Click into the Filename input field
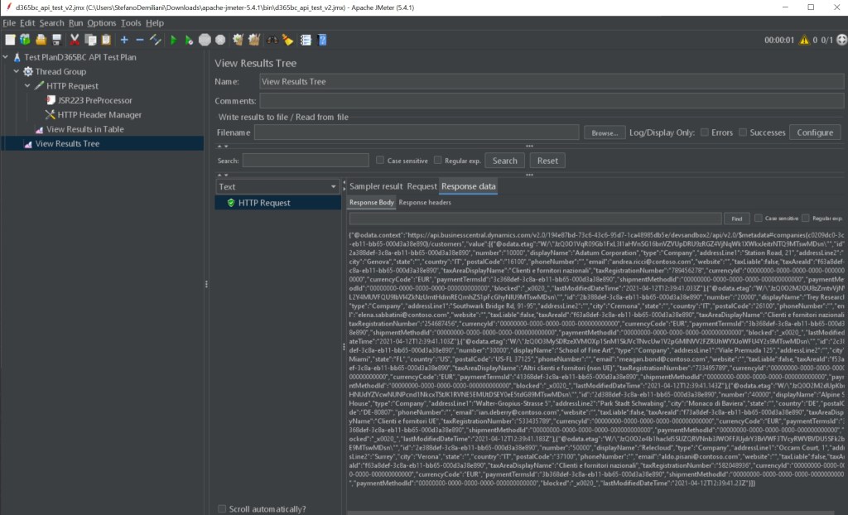 [416, 132]
